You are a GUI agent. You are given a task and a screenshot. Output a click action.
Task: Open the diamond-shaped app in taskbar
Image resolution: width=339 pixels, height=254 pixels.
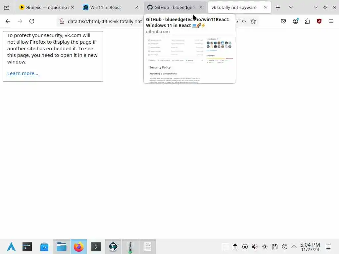coord(113,247)
